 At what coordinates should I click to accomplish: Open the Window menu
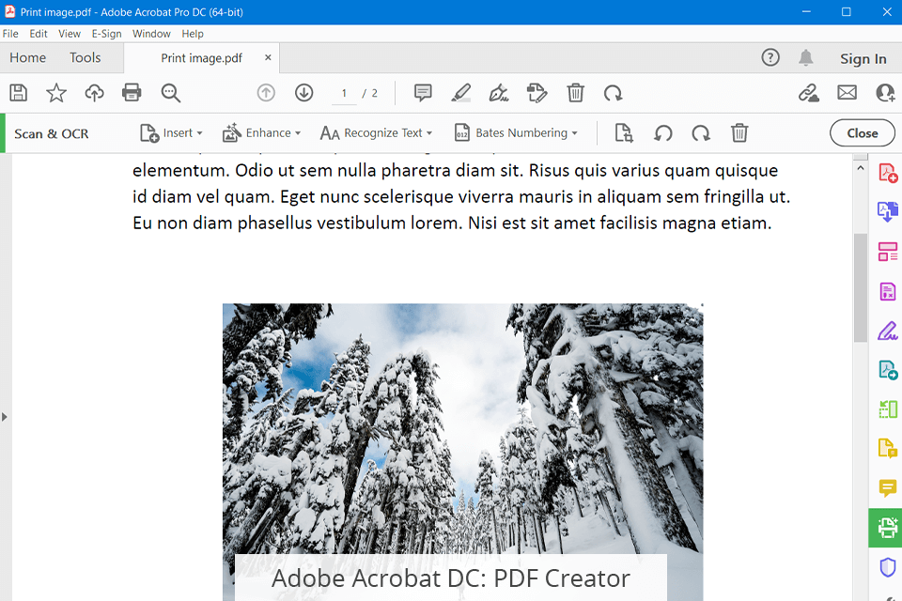151,34
